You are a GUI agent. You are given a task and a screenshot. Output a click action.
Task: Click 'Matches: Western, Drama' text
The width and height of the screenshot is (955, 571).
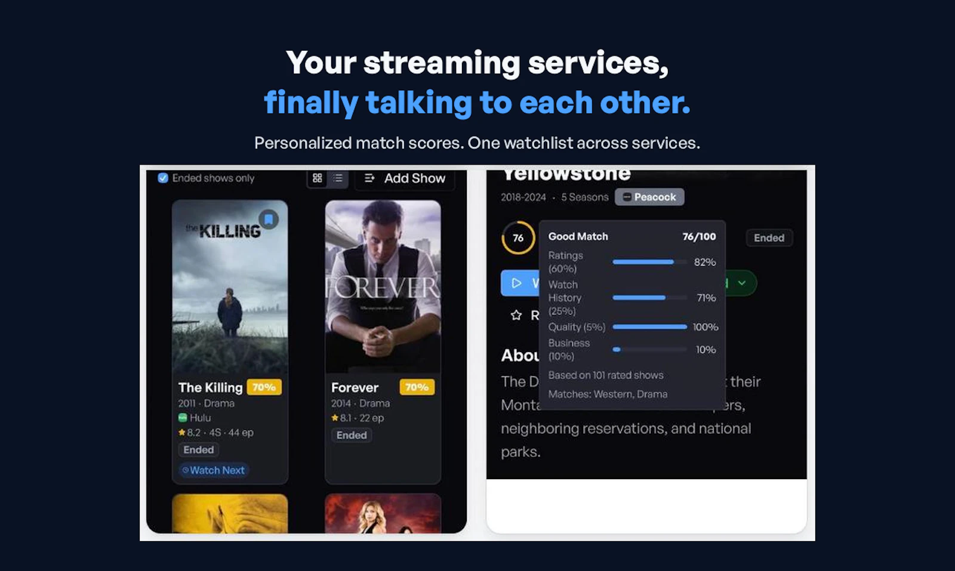(608, 394)
